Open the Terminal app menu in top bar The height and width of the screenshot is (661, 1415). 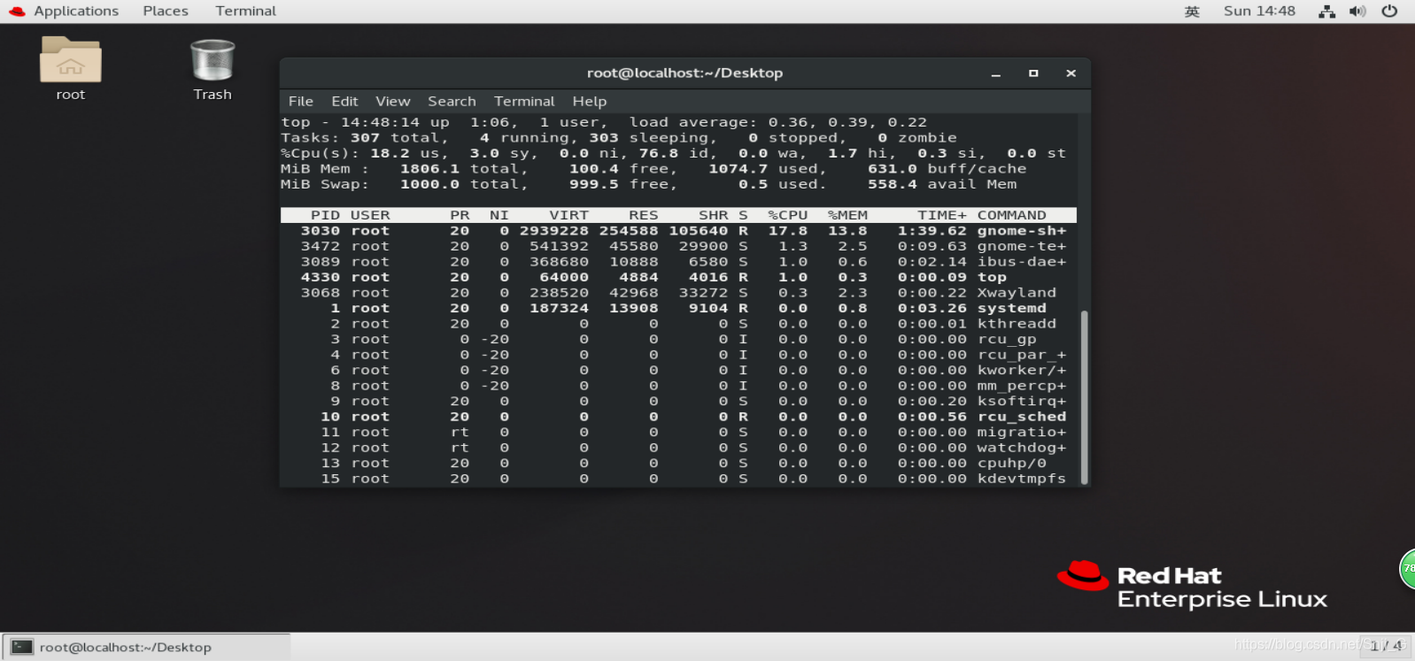[245, 12]
